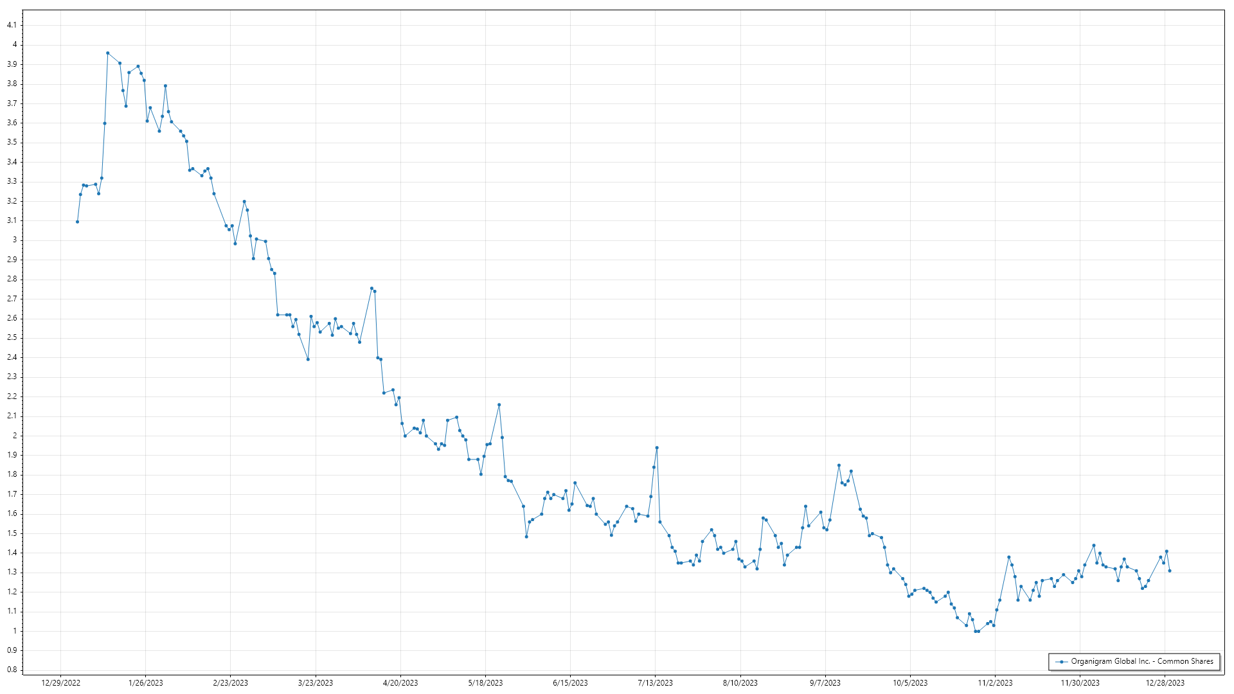Select the first data point of the series

click(x=77, y=222)
